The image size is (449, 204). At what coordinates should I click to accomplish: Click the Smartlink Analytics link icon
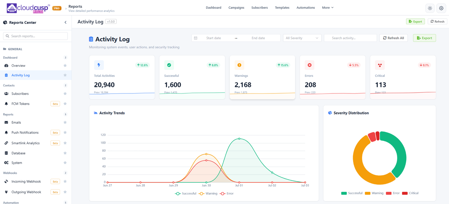(x=6, y=143)
